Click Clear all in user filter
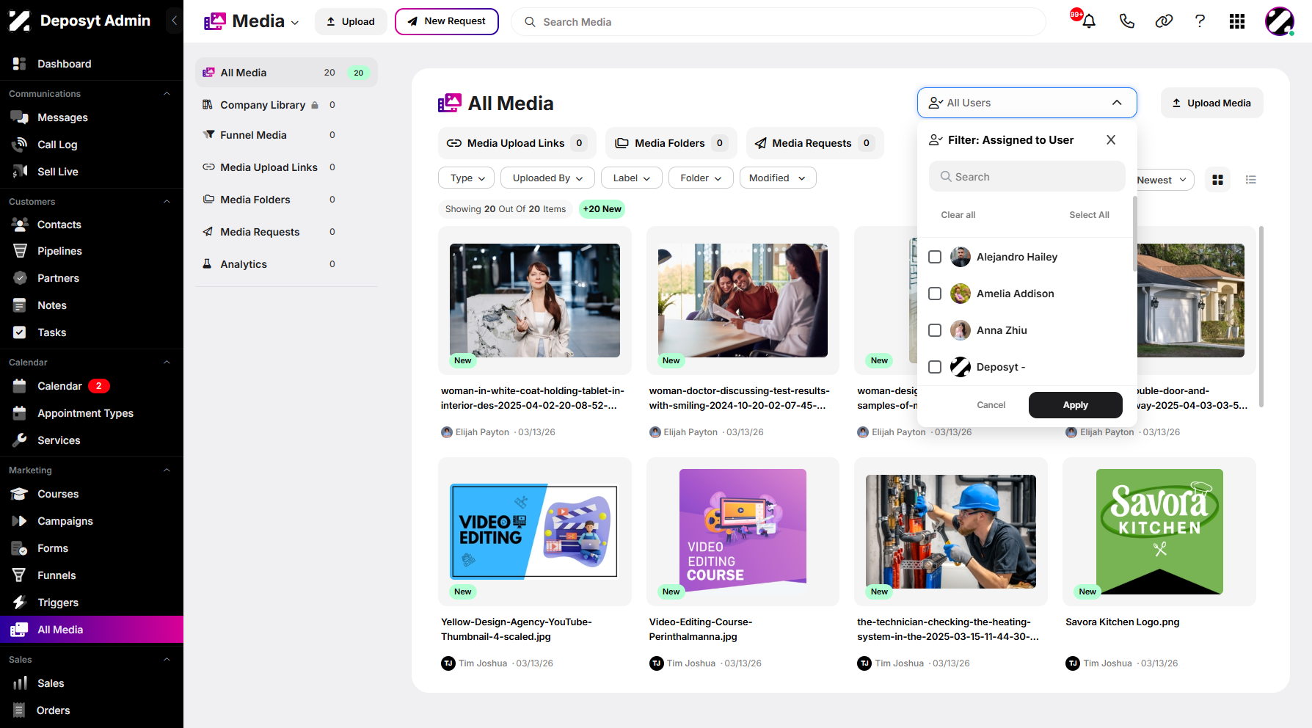 coord(958,215)
